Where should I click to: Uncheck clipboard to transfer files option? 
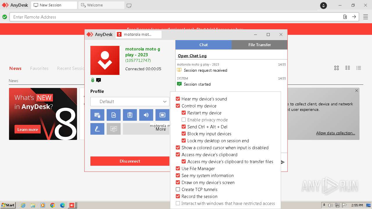click(184, 161)
